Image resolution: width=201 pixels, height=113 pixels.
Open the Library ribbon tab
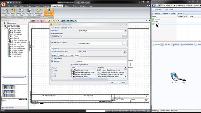(67, 6)
